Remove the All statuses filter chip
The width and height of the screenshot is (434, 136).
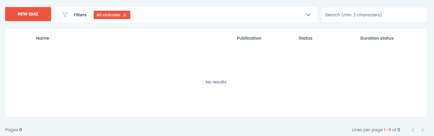tap(125, 15)
